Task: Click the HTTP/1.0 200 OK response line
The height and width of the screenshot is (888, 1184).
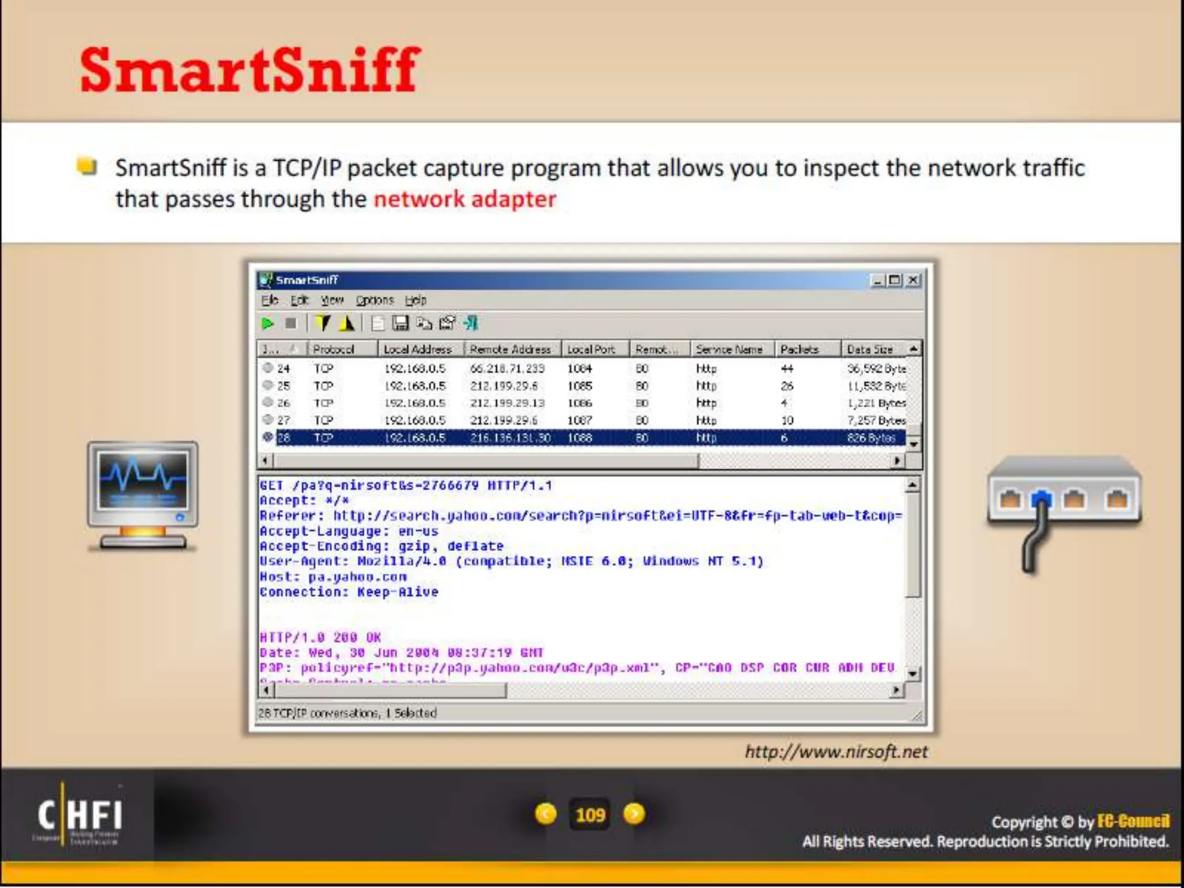Action: pos(320,637)
